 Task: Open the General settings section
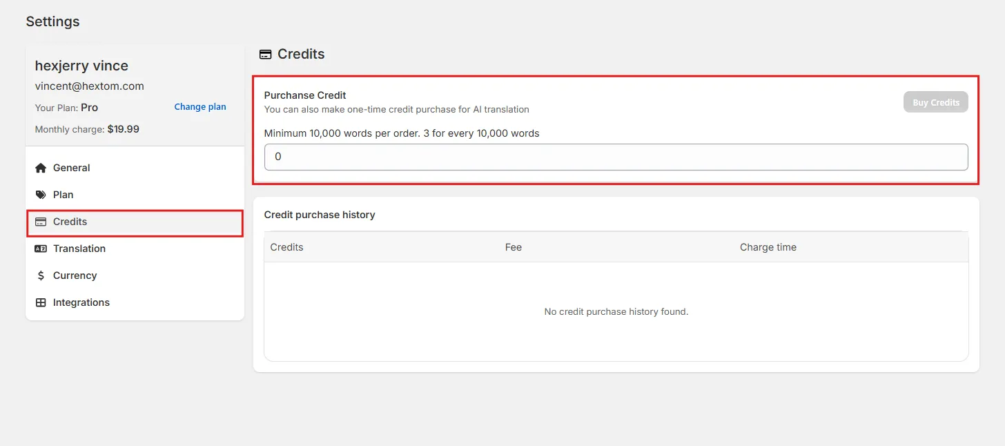[72, 168]
